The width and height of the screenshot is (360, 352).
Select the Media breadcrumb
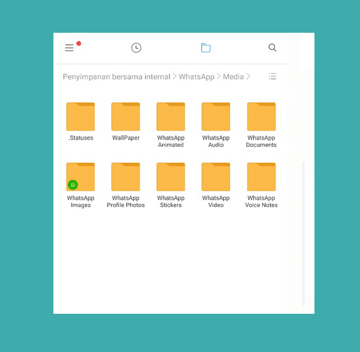click(x=233, y=76)
